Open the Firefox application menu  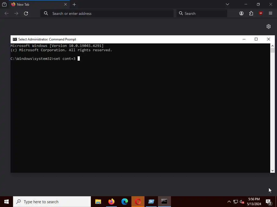coord(271,13)
